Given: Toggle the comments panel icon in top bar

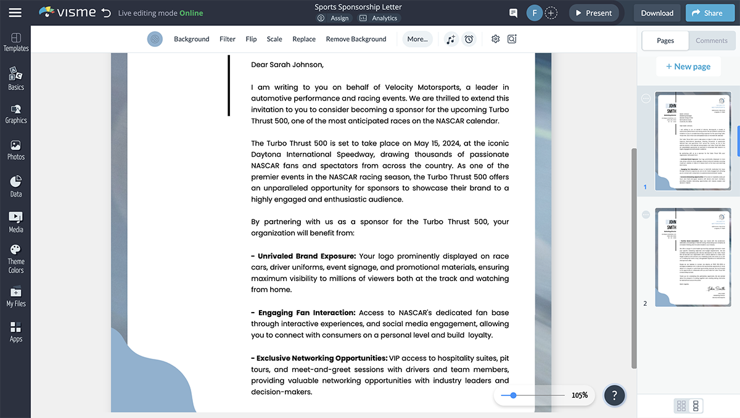Looking at the screenshot, I should (x=513, y=12).
